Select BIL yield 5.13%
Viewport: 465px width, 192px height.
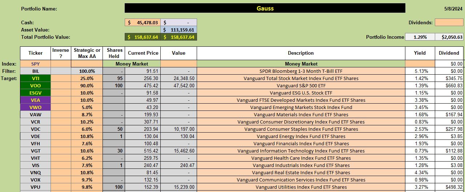pyautogui.click(x=420, y=71)
